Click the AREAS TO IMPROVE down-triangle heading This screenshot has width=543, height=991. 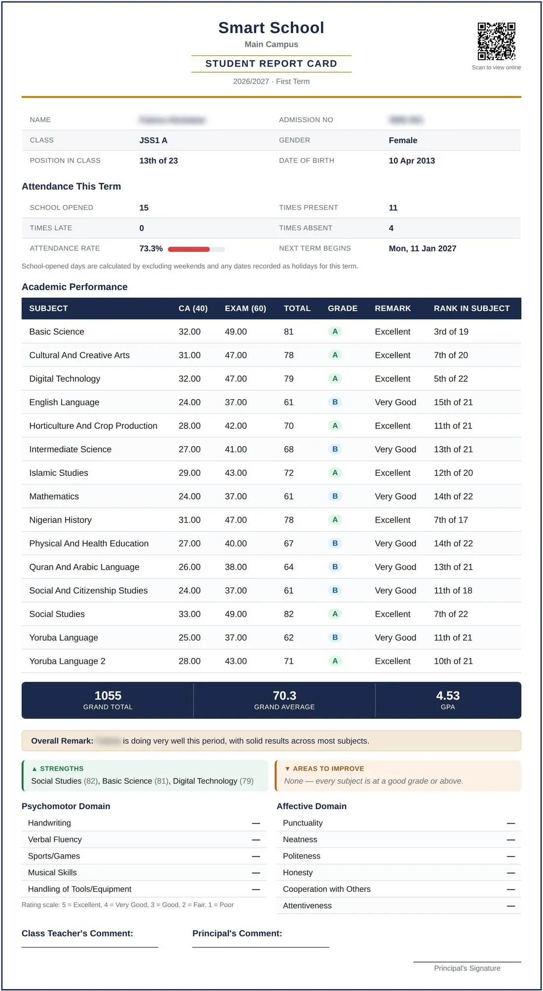tap(324, 769)
